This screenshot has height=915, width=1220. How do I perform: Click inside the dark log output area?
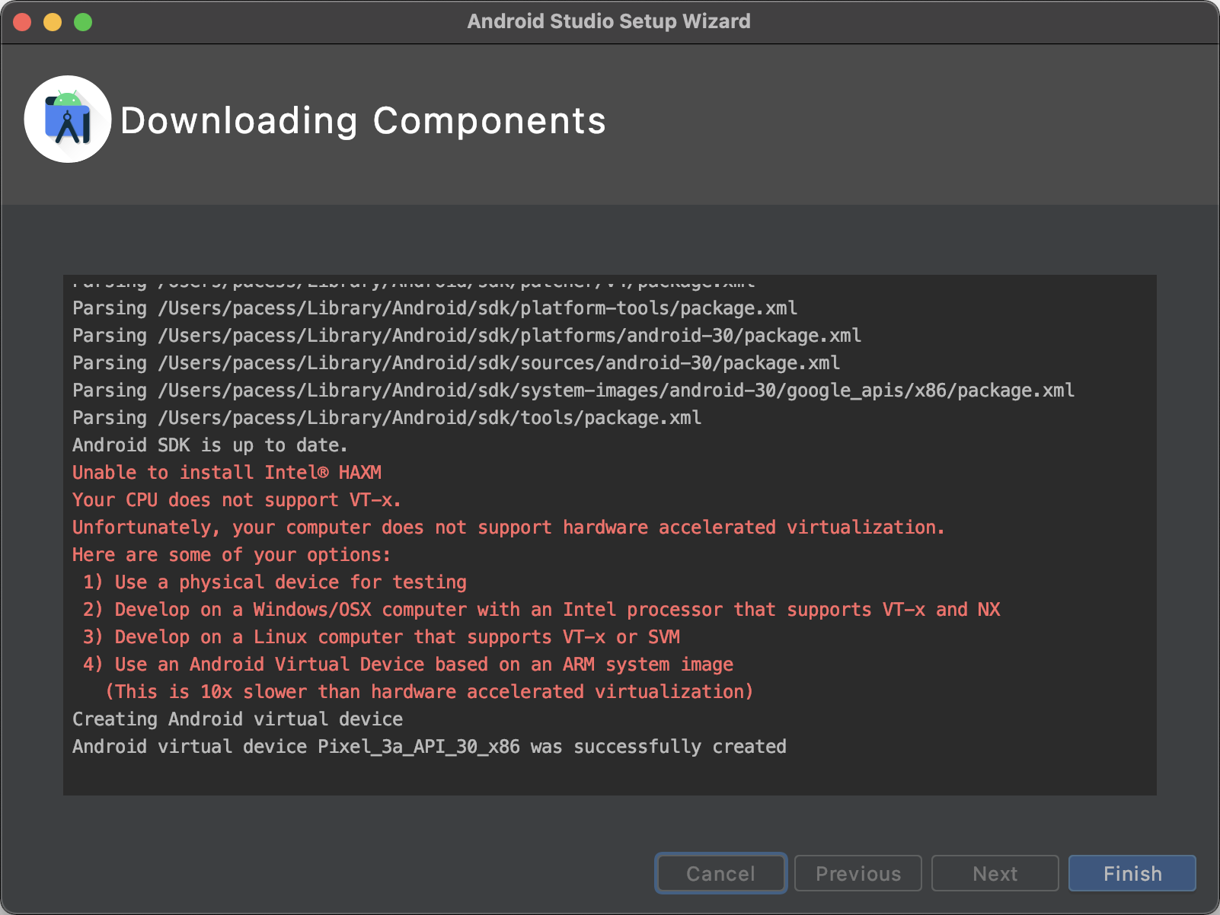tap(609, 533)
